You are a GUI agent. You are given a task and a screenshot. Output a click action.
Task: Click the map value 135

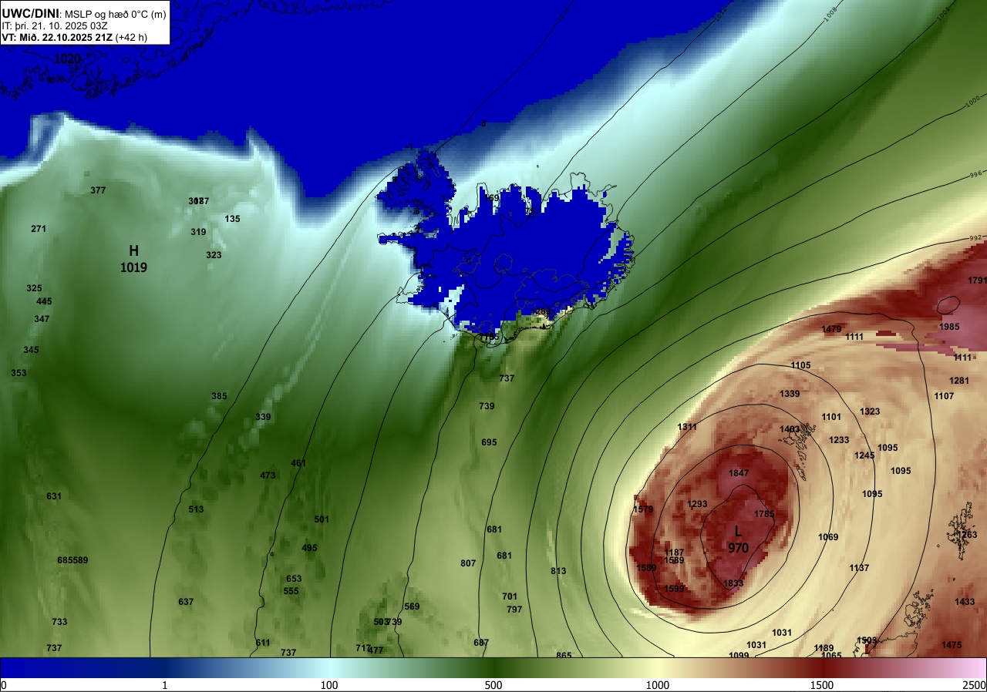click(x=232, y=219)
